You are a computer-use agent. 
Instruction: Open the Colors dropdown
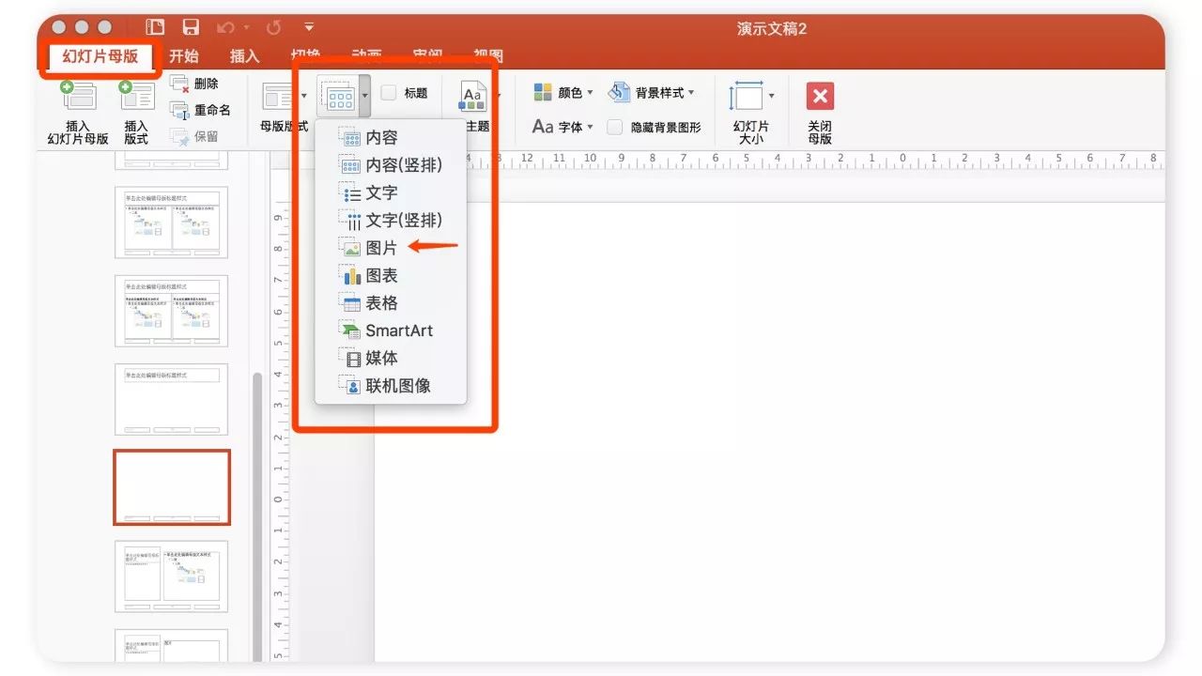point(563,93)
